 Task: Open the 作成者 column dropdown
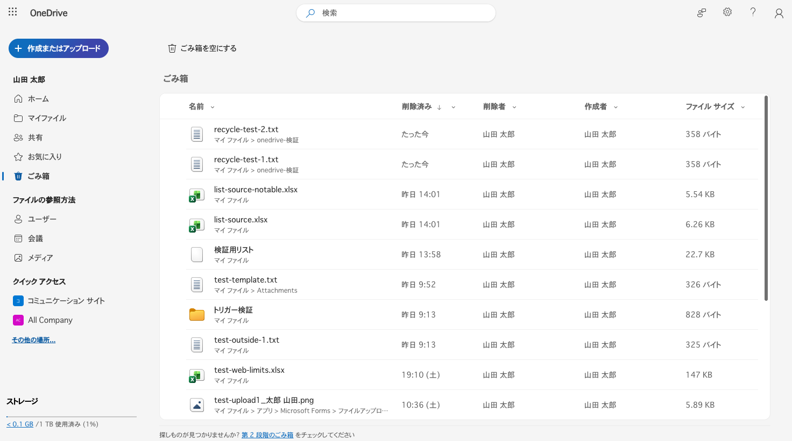[x=616, y=107]
